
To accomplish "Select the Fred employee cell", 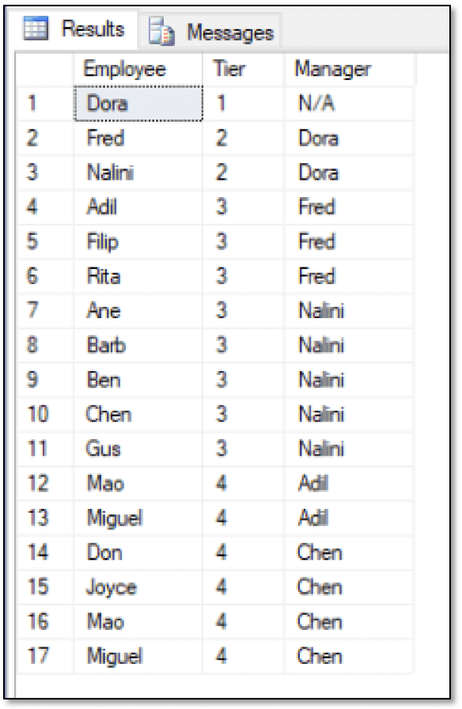I will click(x=138, y=138).
